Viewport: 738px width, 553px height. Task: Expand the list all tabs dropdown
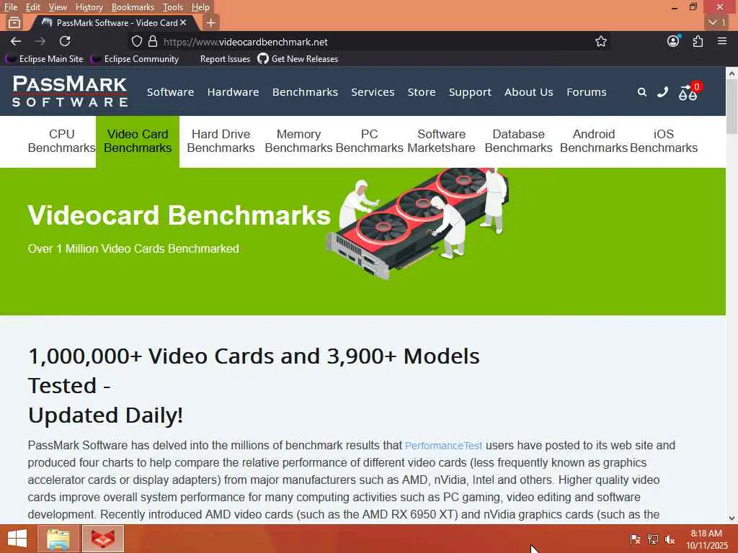pos(717,22)
